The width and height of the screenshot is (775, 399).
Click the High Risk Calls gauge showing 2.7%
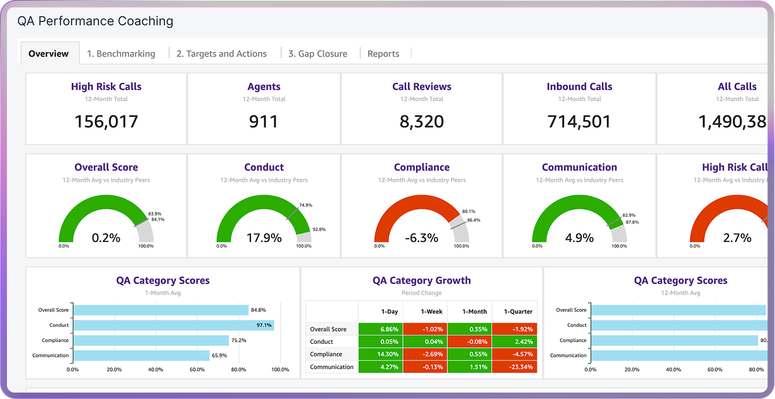pyautogui.click(x=729, y=220)
